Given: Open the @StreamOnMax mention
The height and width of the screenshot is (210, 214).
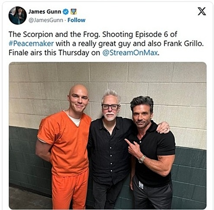Looking at the screenshot, I should 130,52.
